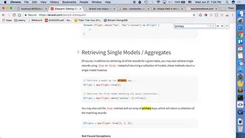Open Chrome from the Dock
Viewport: 245px width, 138px height.
[240, 34]
